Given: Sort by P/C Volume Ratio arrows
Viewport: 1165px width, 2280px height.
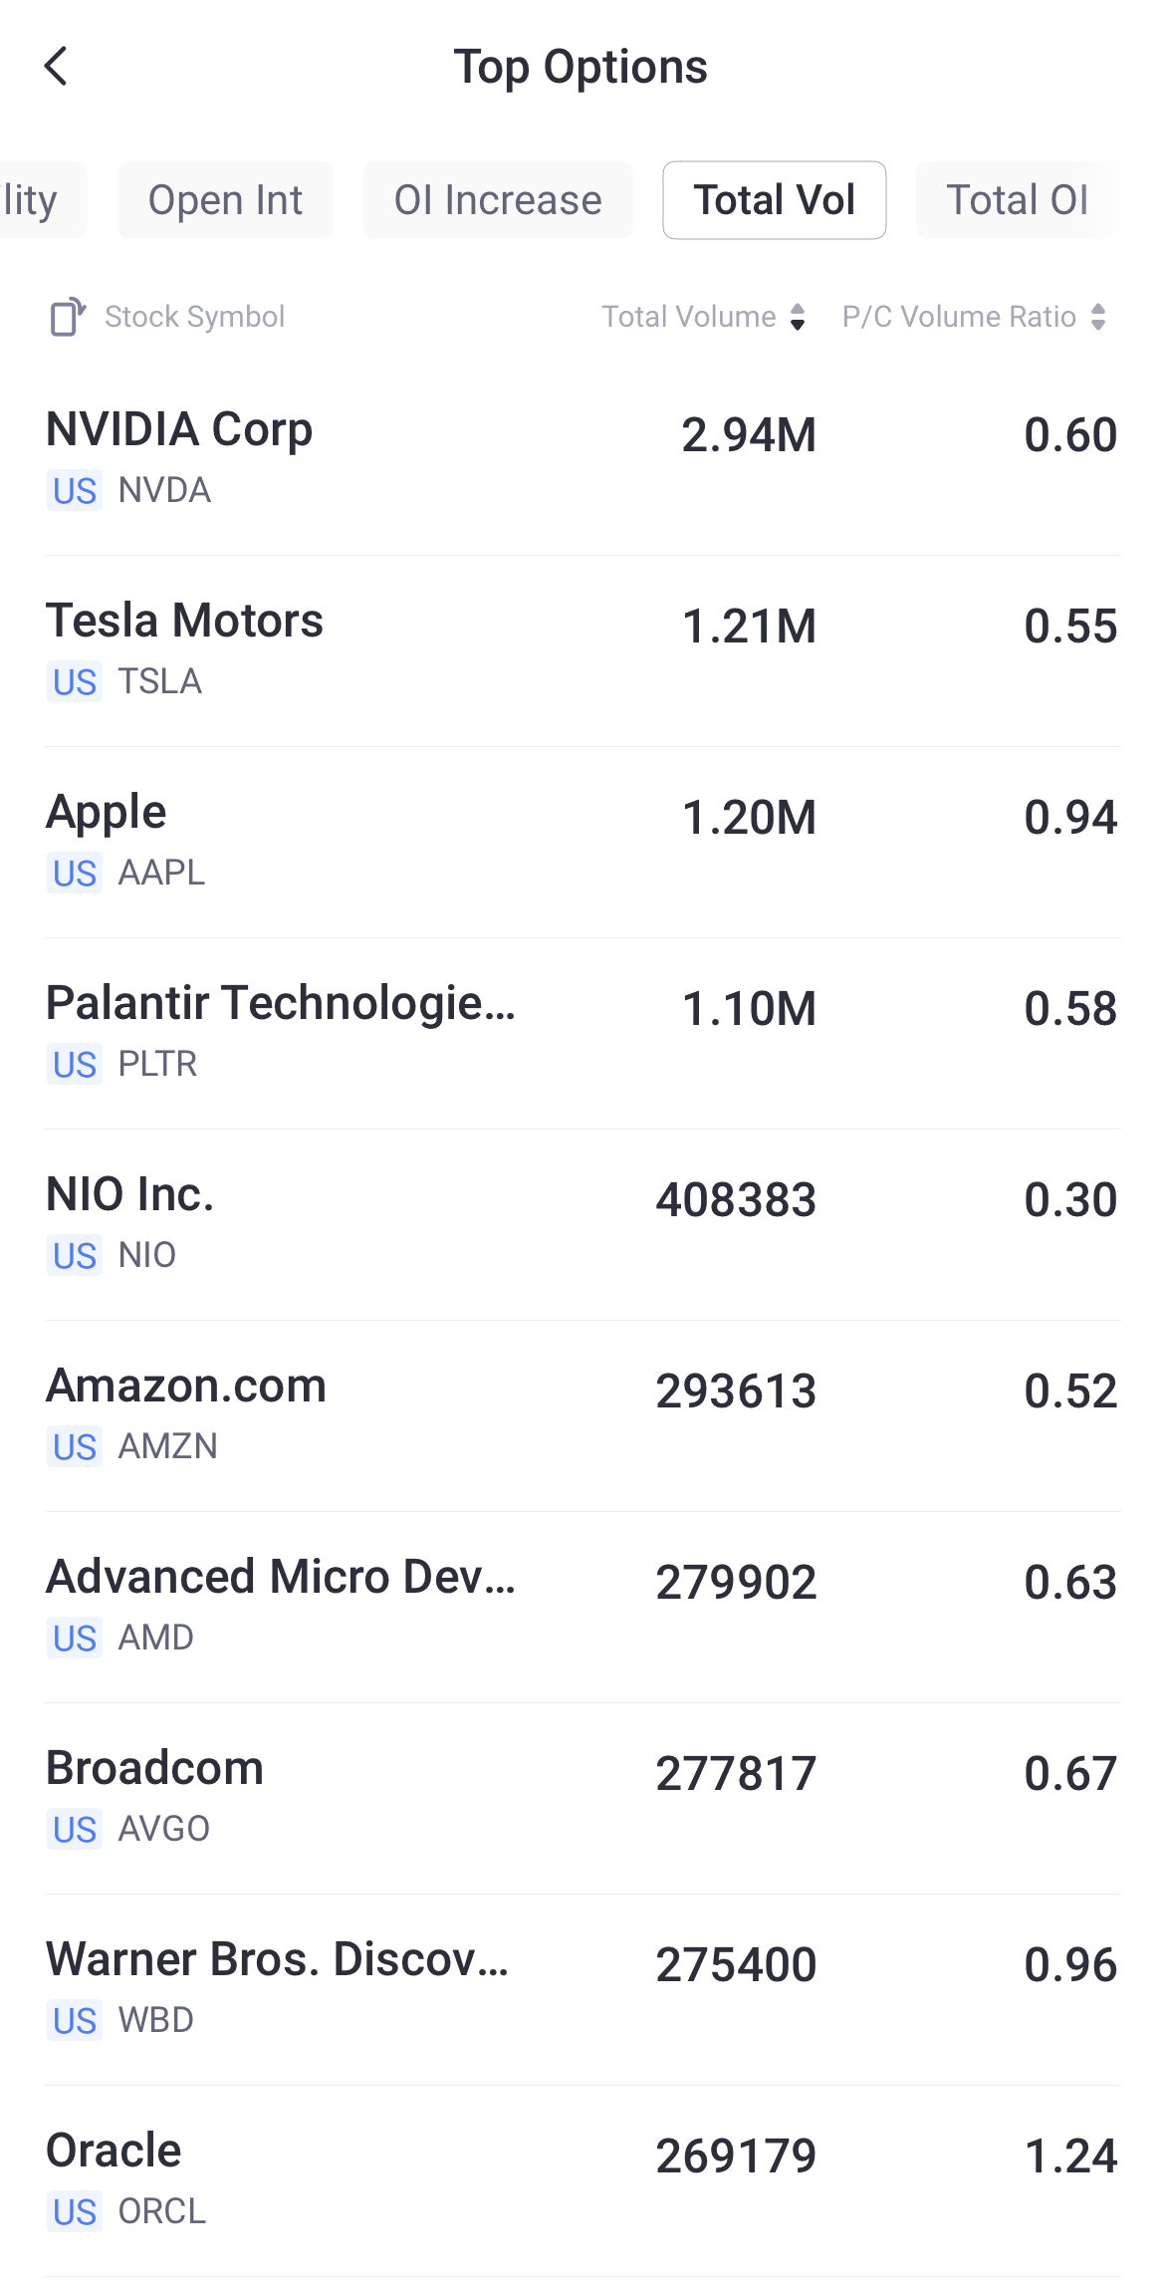Looking at the screenshot, I should 1098,317.
